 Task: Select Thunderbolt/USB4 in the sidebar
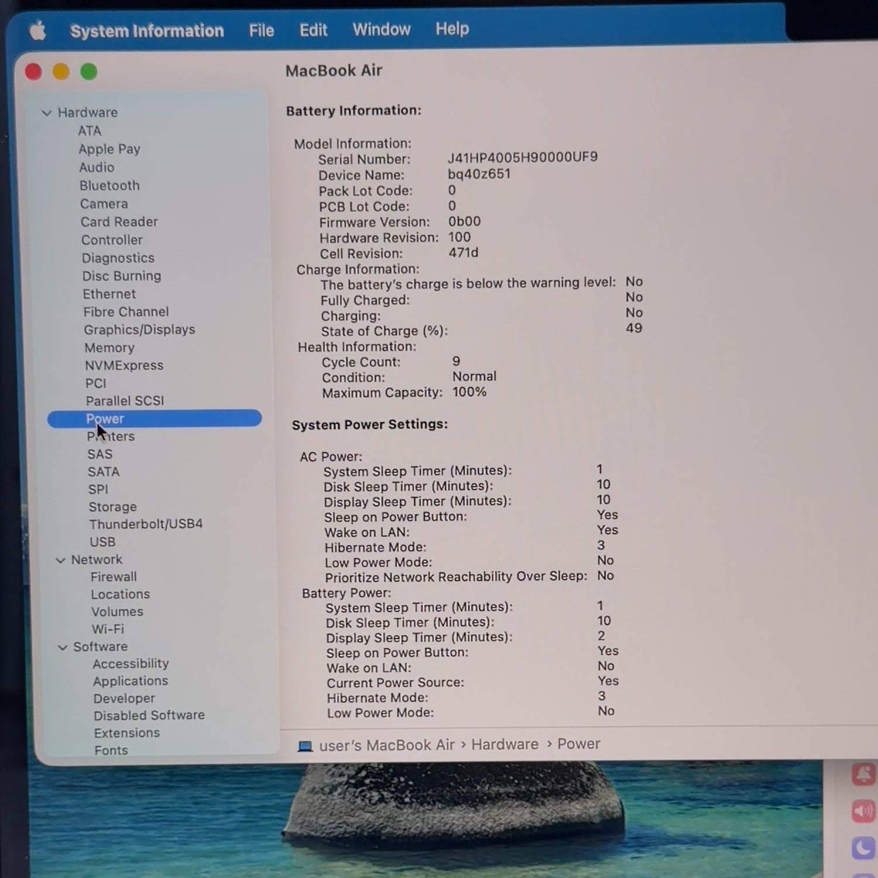(x=146, y=524)
